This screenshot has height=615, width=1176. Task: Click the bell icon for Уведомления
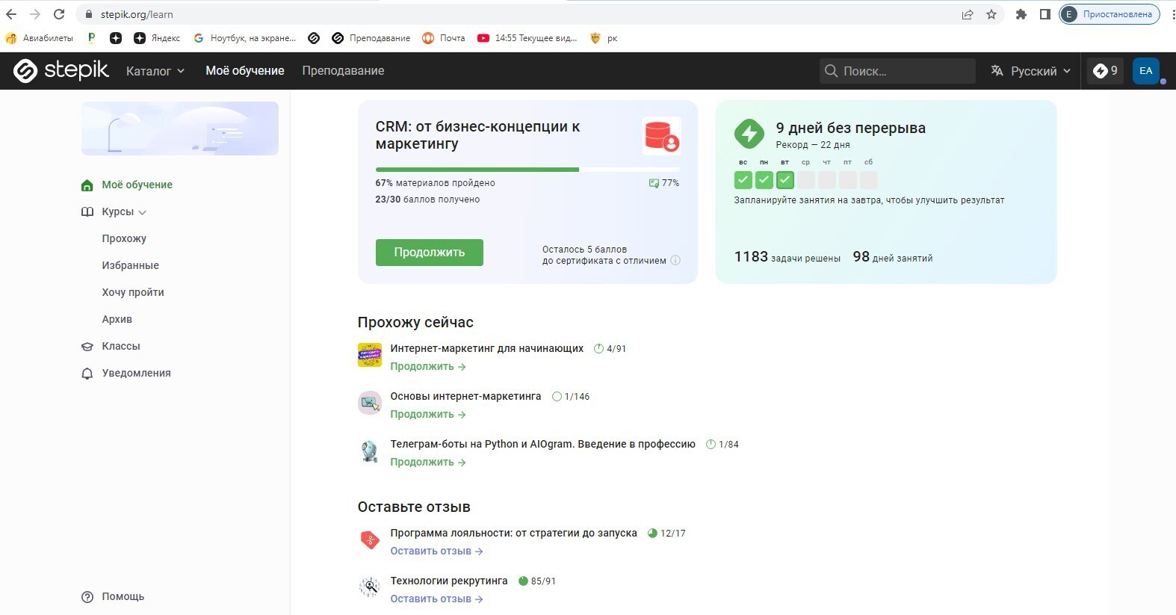point(87,374)
